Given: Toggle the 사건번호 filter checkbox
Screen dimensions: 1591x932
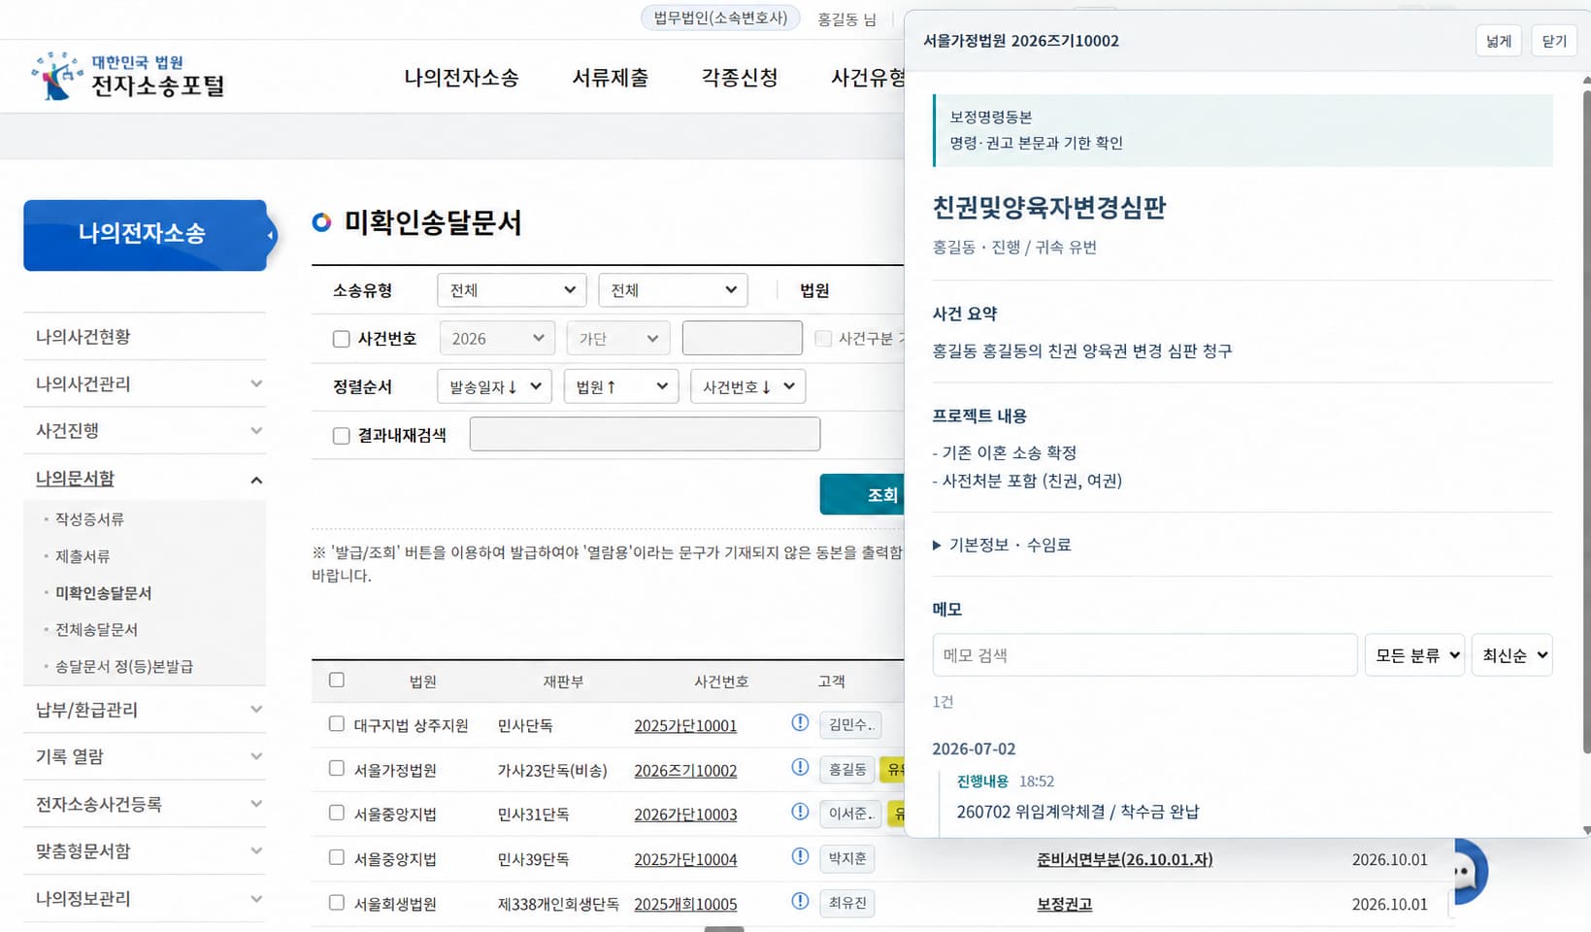Looking at the screenshot, I should coord(341,339).
